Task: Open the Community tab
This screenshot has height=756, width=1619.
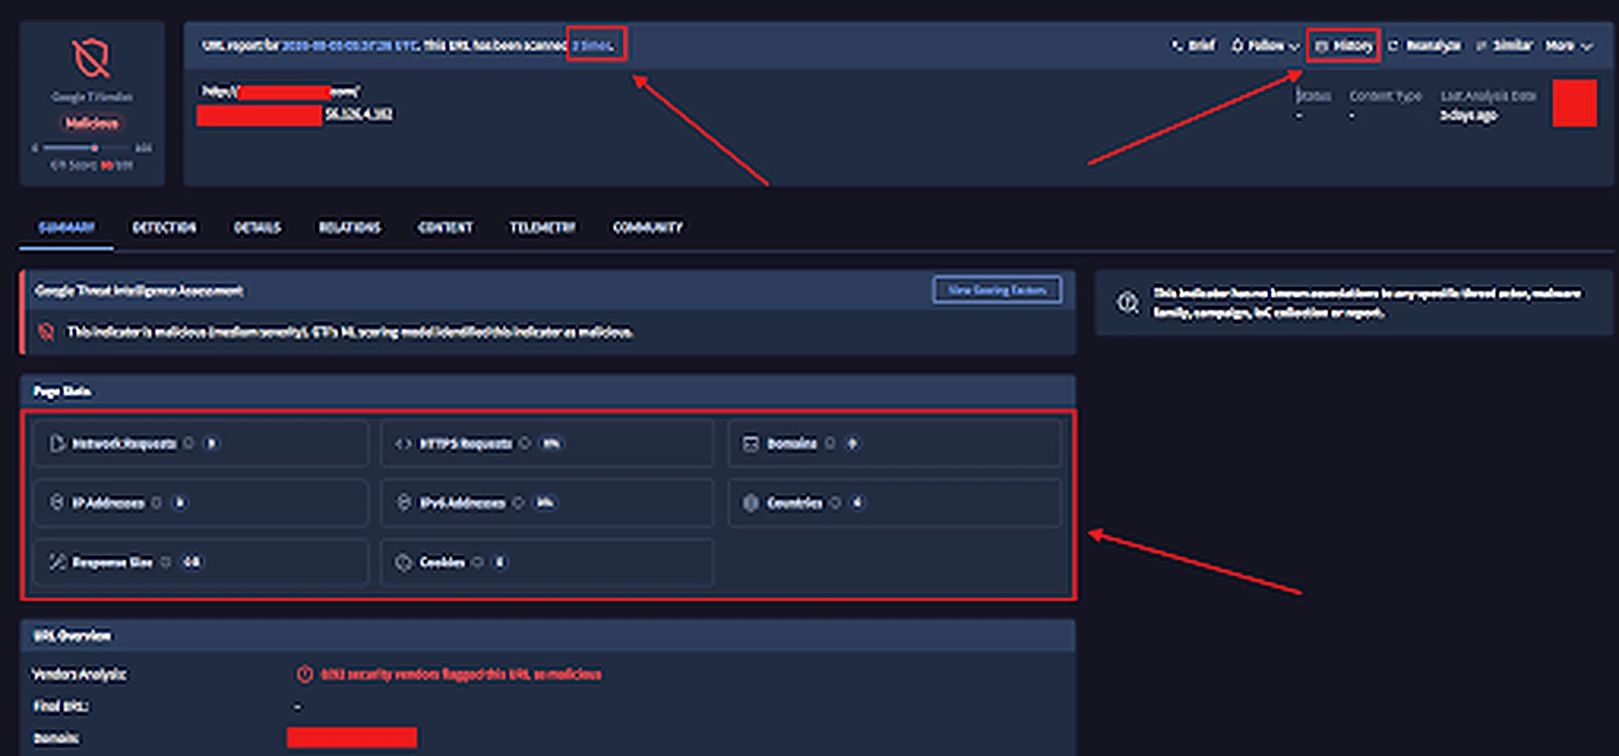Action: point(647,228)
